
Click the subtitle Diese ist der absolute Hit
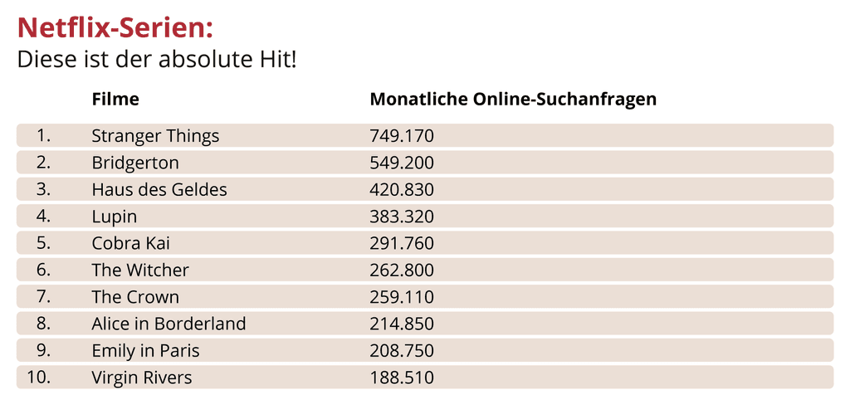(x=157, y=60)
